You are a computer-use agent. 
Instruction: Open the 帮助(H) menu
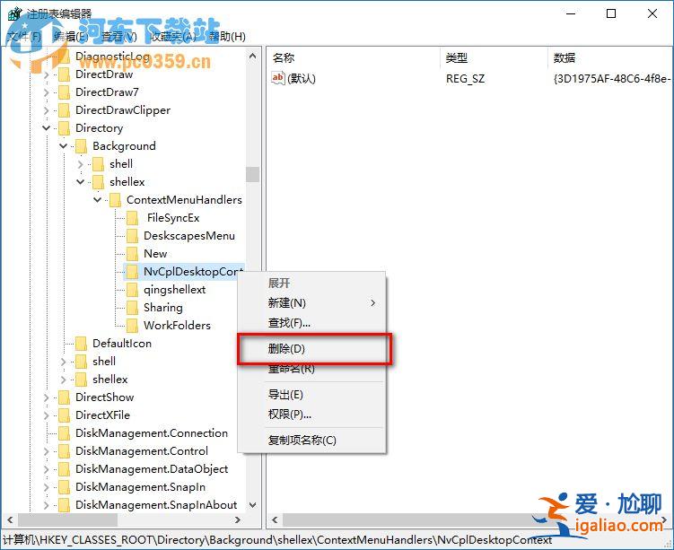click(x=227, y=37)
